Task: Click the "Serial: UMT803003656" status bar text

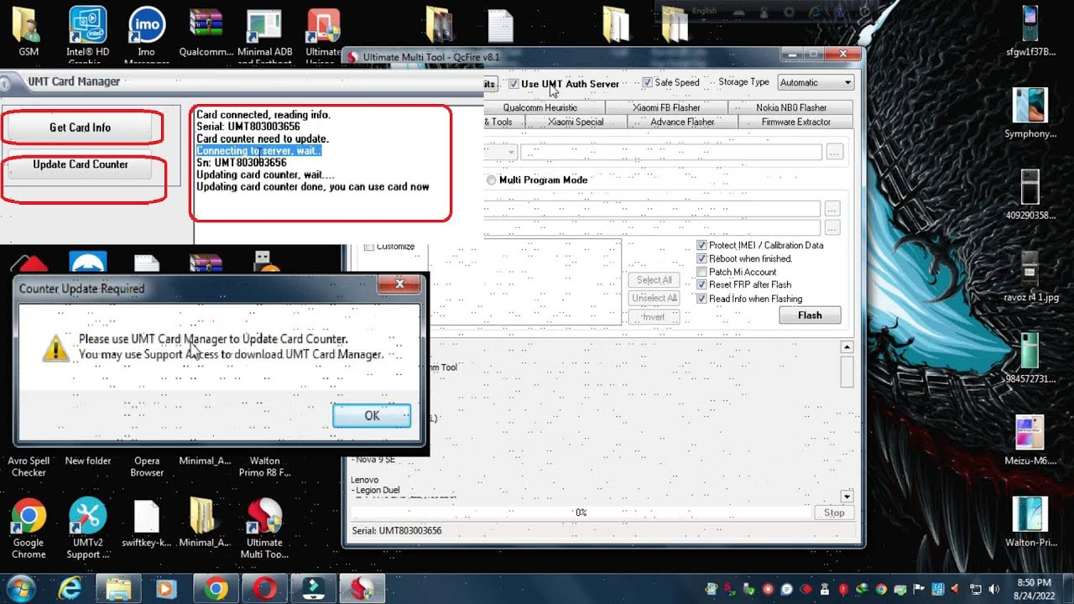Action: [x=397, y=531]
